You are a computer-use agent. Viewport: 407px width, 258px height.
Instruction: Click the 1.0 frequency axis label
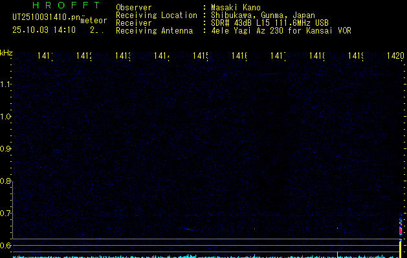pyautogui.click(x=5, y=117)
